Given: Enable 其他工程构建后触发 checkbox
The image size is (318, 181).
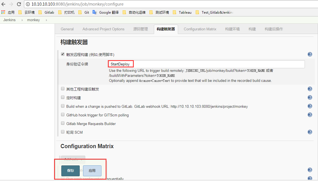Looking at the screenshot, I should tap(63, 89).
